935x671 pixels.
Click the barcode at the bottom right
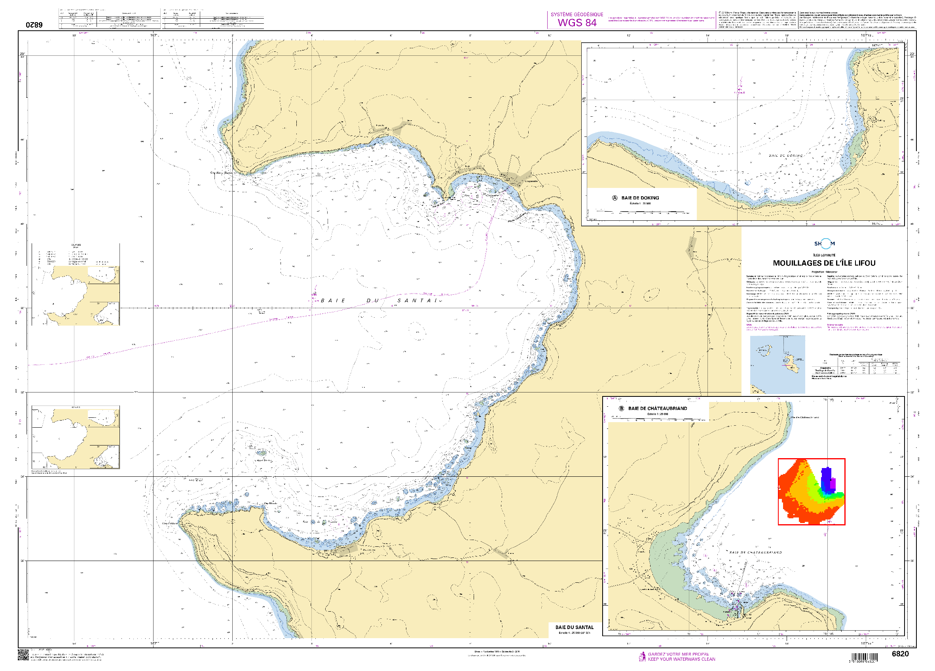(864, 658)
